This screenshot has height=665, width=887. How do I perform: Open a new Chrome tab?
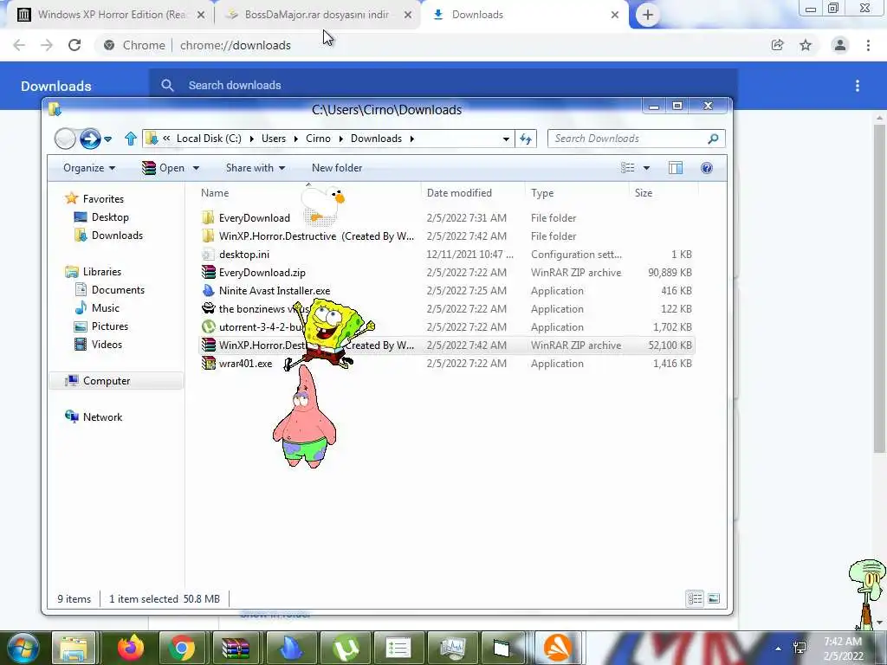tap(648, 15)
